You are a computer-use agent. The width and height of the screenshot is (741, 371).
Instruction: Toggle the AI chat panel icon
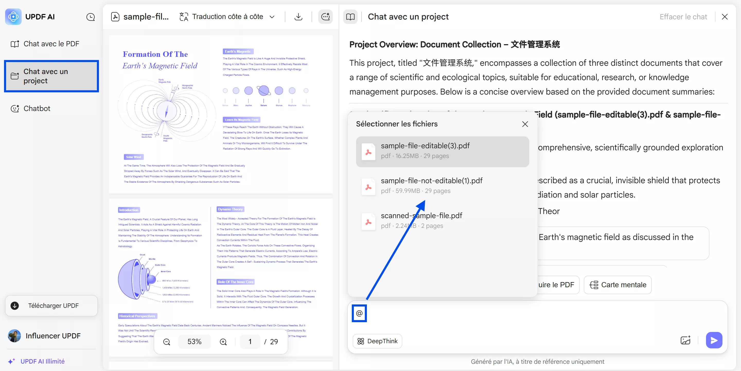coord(325,17)
